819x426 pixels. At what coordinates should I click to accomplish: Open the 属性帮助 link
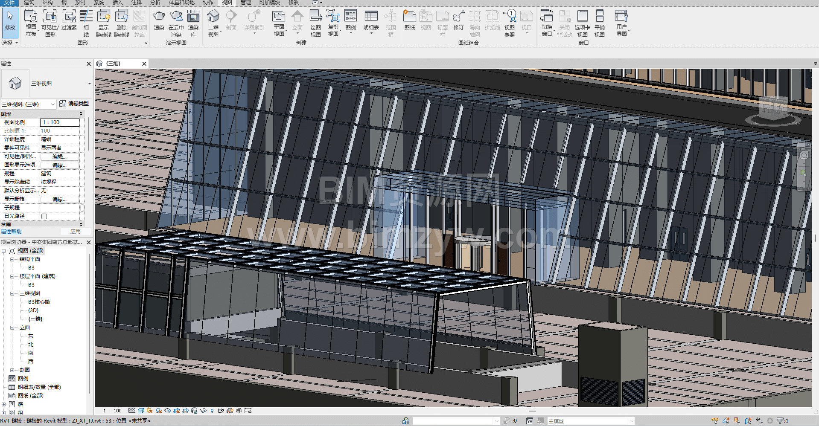pyautogui.click(x=11, y=232)
